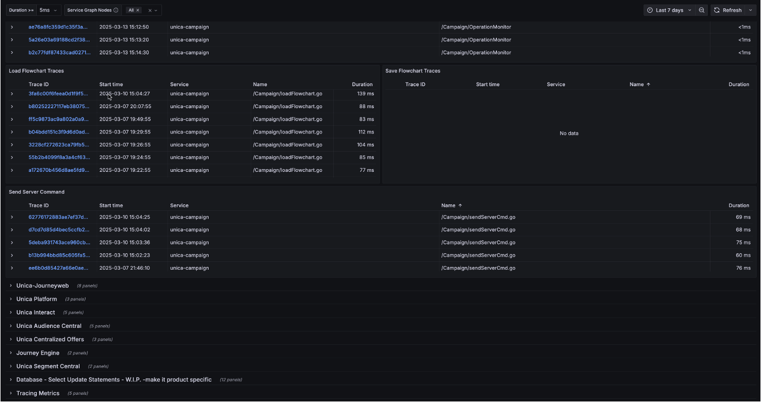Screen dimensions: 761x402
Task: Open trace 3228cf272623ca79fb5 link
Action: coord(59,145)
